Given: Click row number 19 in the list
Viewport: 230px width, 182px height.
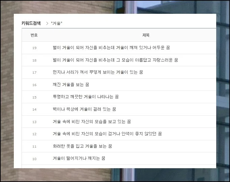Looking at the screenshot, I should (34, 48).
